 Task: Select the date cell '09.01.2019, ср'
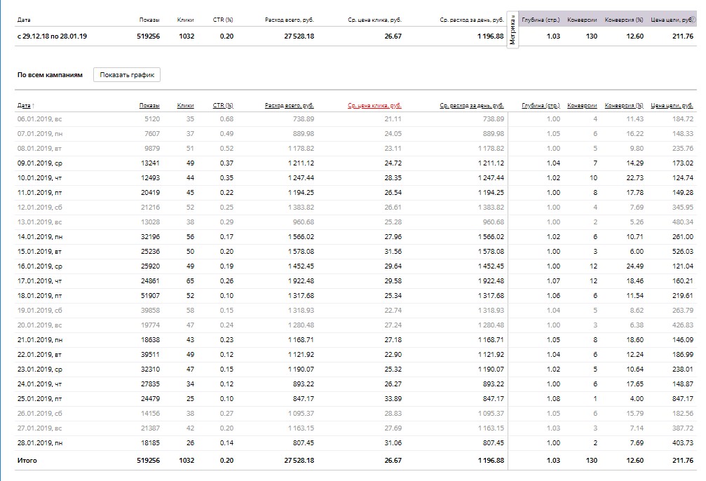point(40,163)
